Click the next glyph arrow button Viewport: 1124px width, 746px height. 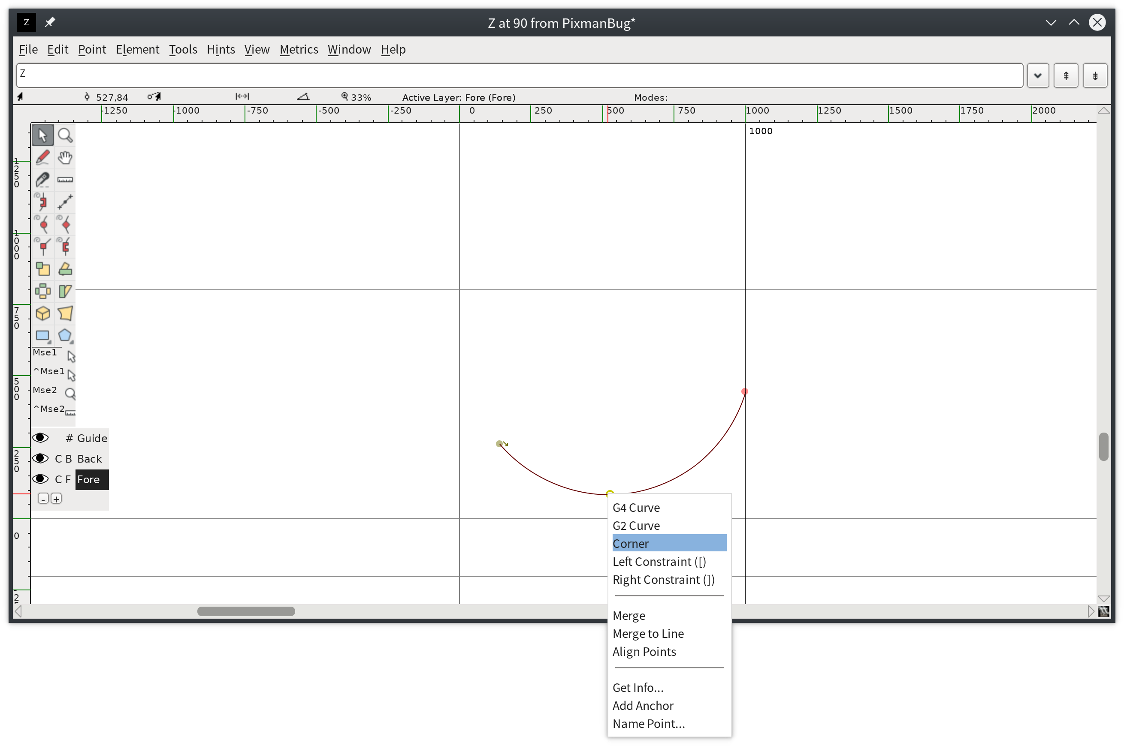[x=1095, y=75]
